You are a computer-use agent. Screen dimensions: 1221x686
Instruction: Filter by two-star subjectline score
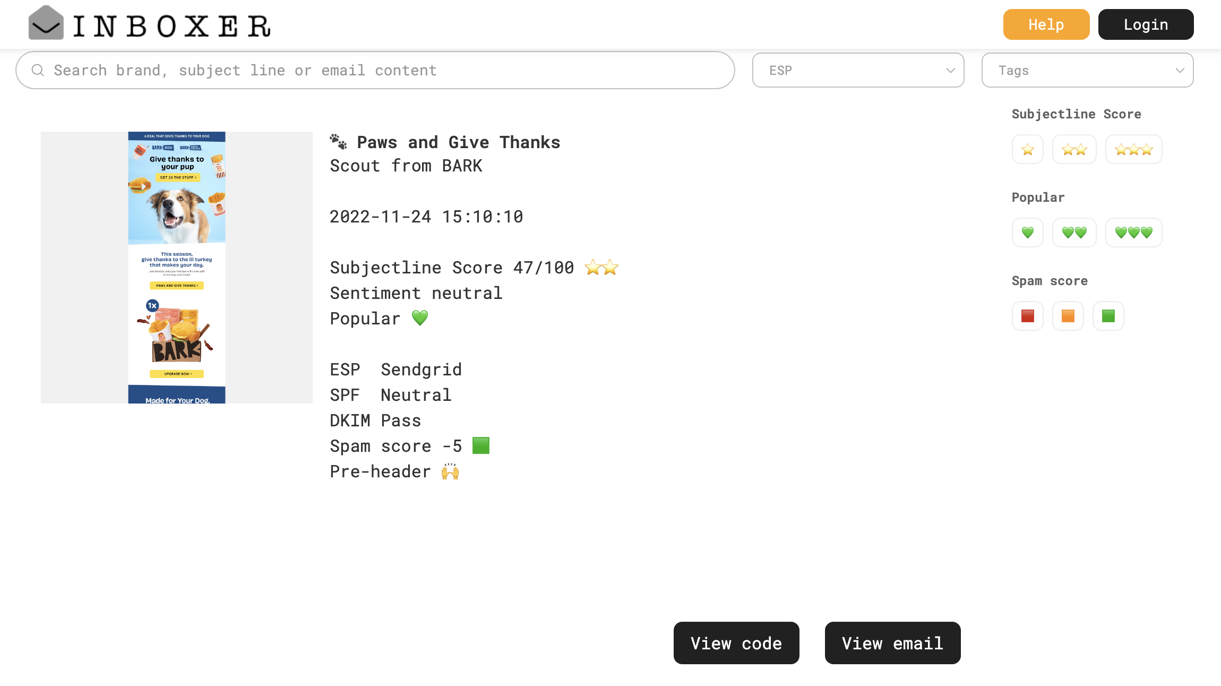[x=1074, y=150]
